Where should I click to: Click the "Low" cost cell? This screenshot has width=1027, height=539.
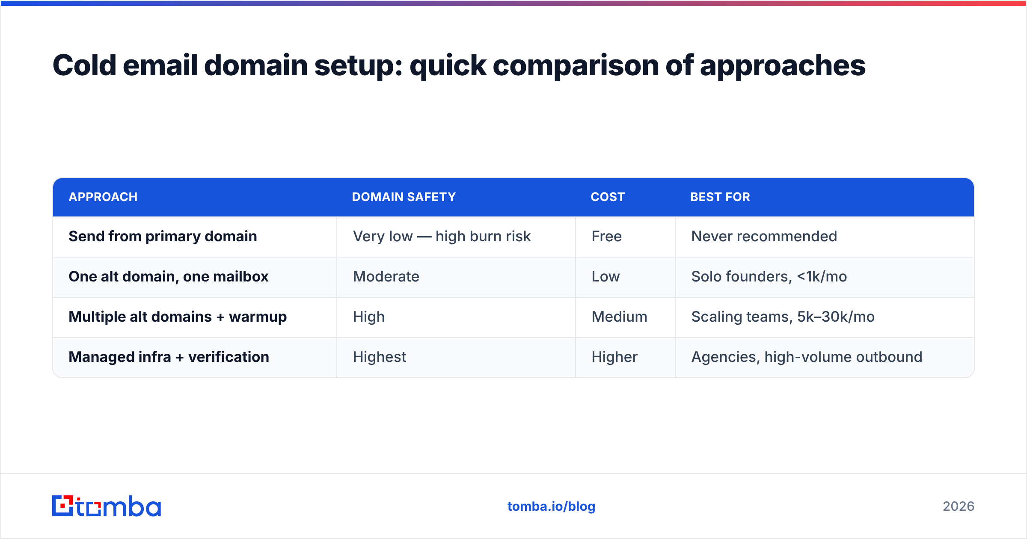tap(626, 277)
